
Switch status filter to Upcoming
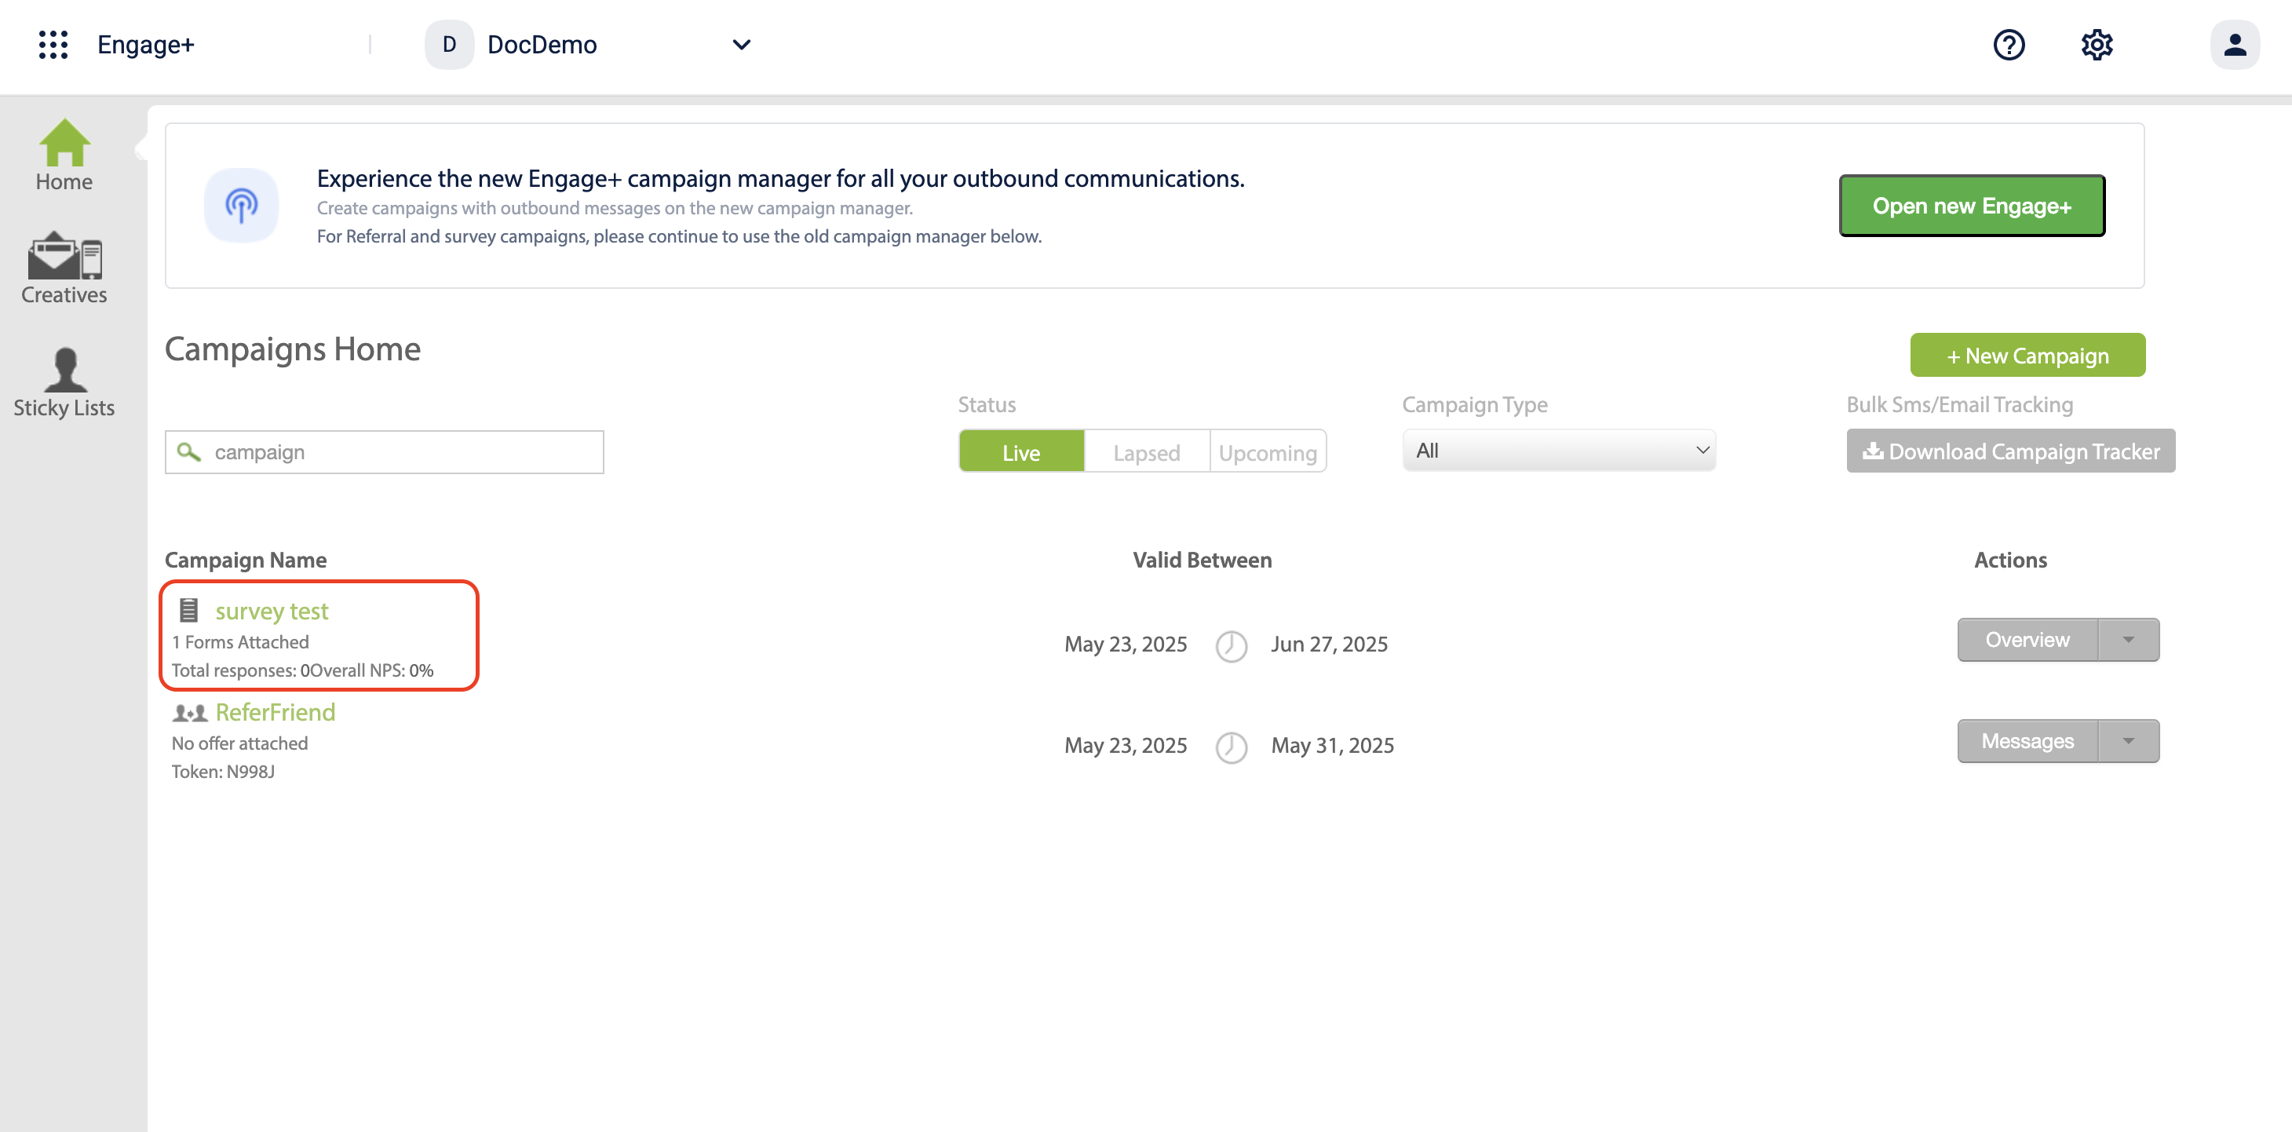coord(1267,452)
